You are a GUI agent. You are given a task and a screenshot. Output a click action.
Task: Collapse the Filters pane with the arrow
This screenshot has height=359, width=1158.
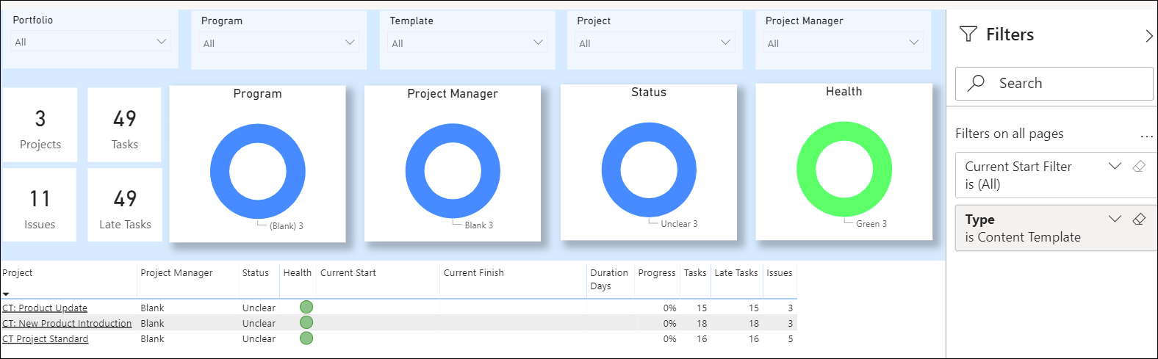1149,35
